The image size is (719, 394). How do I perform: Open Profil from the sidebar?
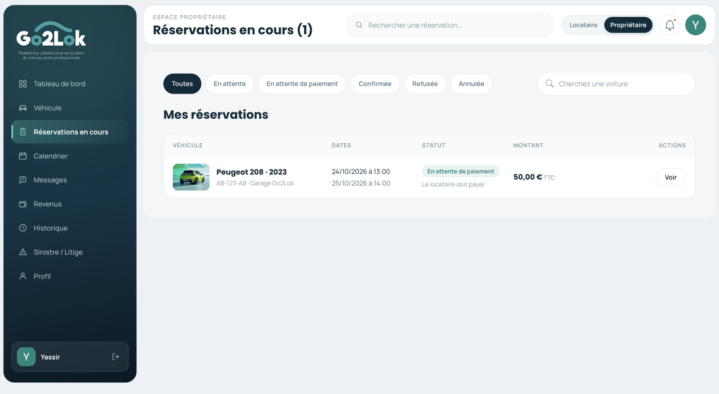point(70,276)
